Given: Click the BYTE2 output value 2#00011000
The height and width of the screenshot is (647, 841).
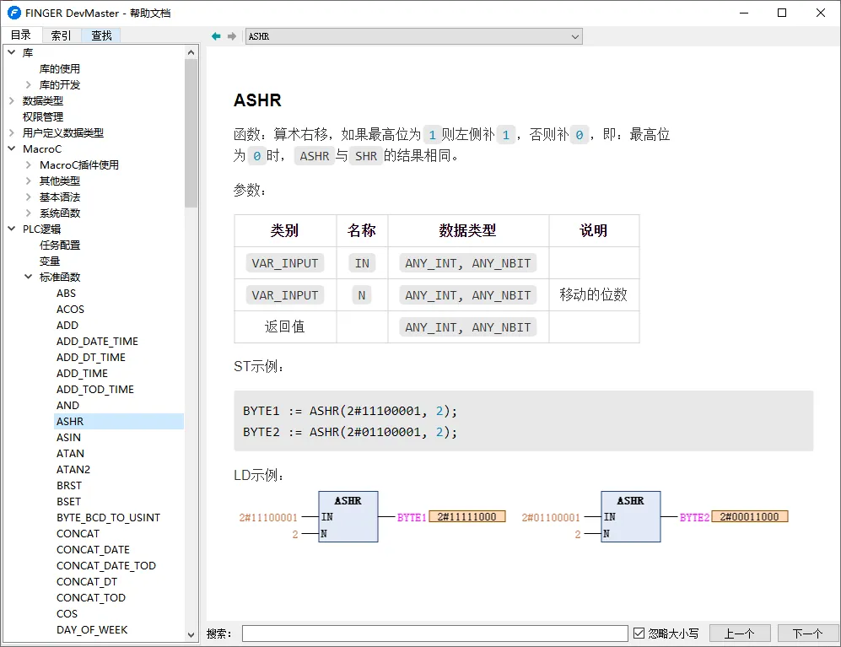Looking at the screenshot, I should tap(749, 516).
